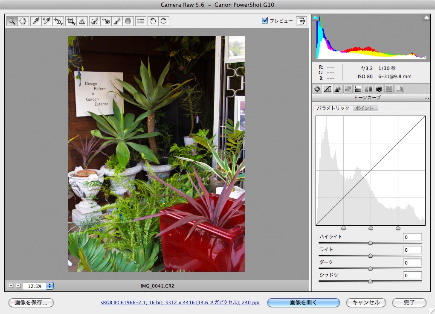Click the 12.5% zoom level field
435x314 pixels.
coord(35,286)
